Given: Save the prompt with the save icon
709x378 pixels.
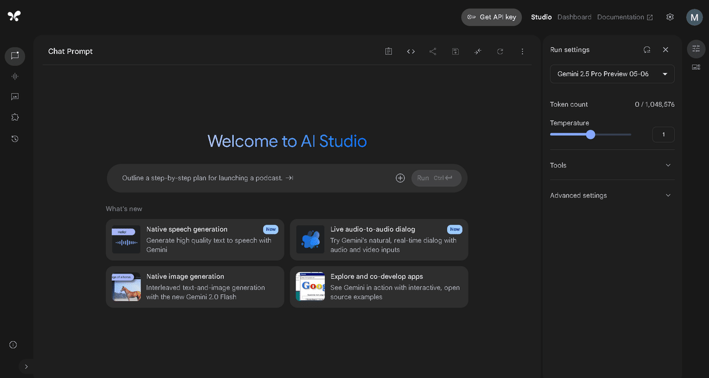Looking at the screenshot, I should coord(455,51).
